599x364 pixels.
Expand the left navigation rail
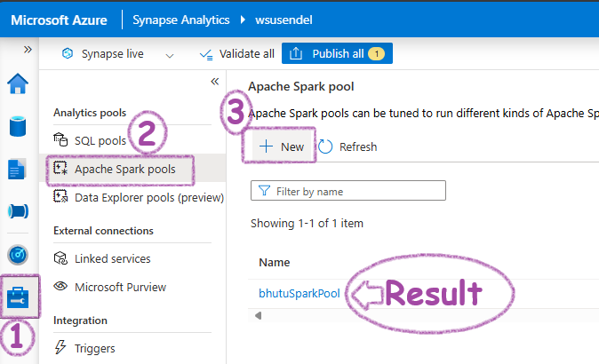(28, 49)
